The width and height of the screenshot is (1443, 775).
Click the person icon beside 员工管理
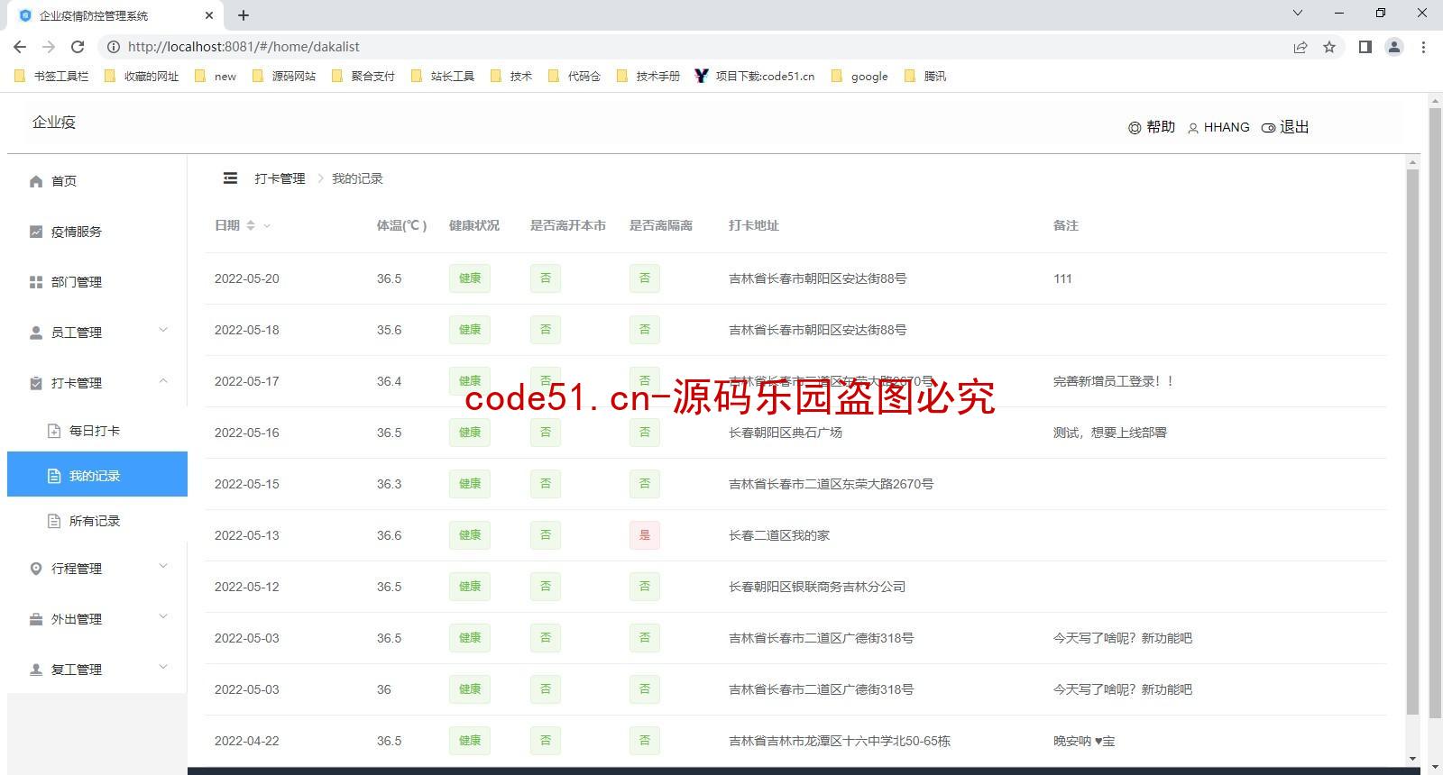36,333
